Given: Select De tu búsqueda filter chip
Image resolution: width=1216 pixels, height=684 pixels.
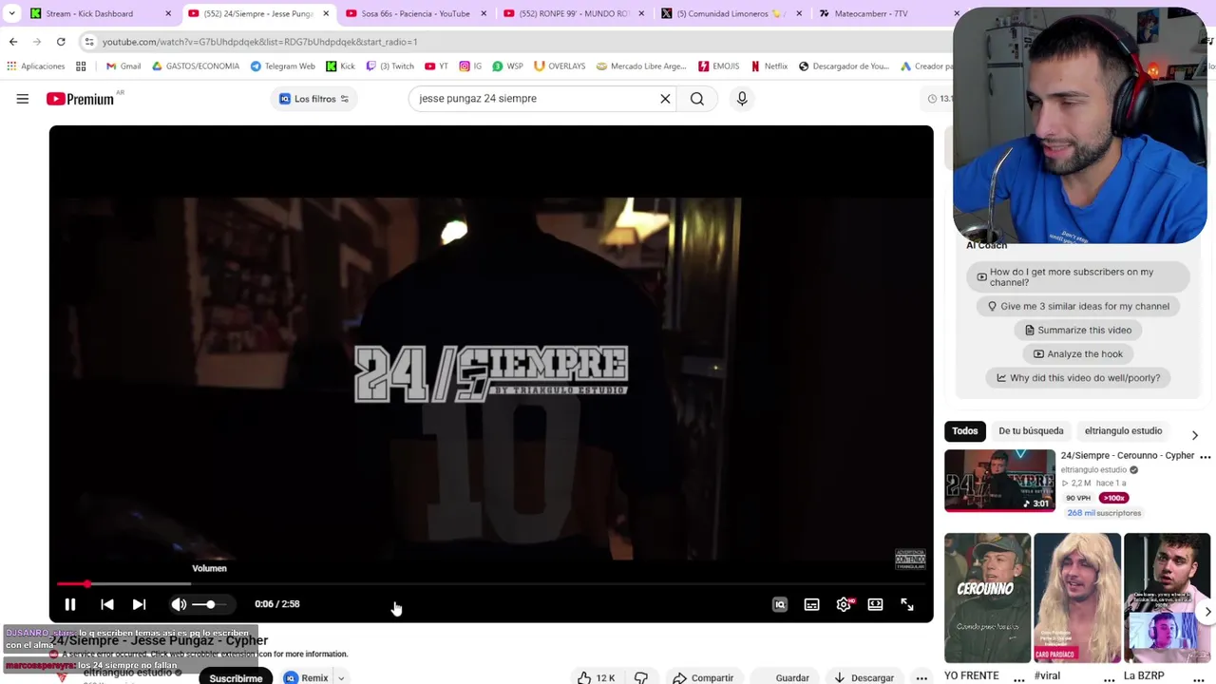Looking at the screenshot, I should (1031, 431).
